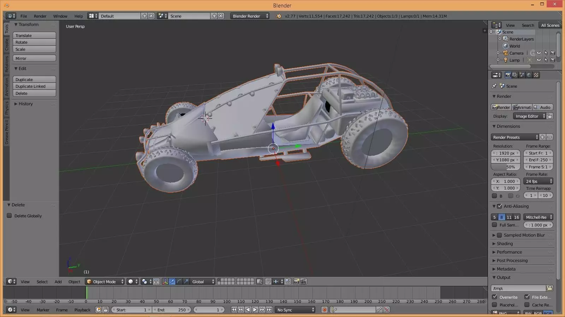Viewport: 565px width, 317px height.
Task: Click the auto-keyframe record button
Action: coord(324,310)
